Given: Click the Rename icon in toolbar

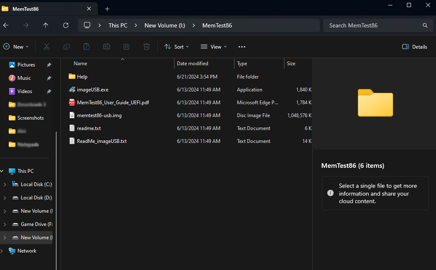Looking at the screenshot, I should point(107,47).
